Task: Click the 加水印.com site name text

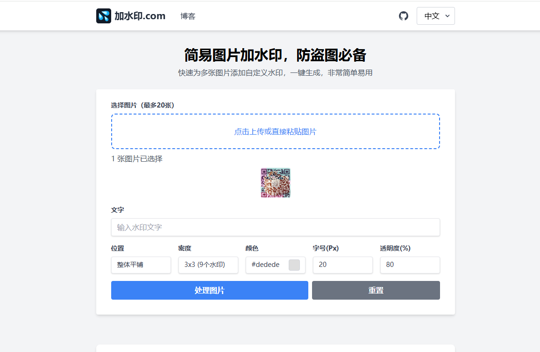Action: click(140, 16)
